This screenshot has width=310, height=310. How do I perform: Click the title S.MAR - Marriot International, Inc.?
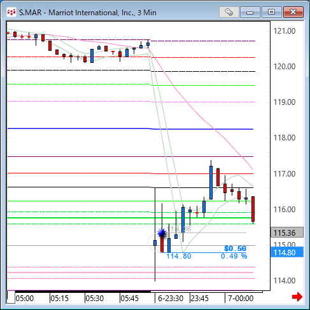click(x=88, y=13)
